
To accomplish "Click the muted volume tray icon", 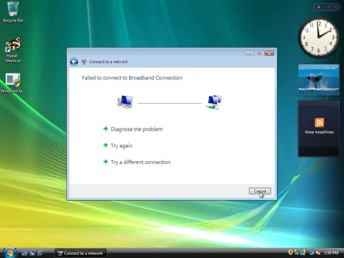I will [x=318, y=253].
